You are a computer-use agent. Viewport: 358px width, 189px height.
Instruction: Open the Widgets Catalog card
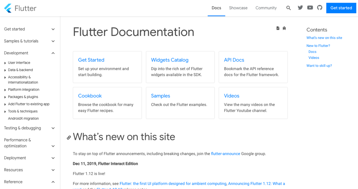click(x=170, y=60)
